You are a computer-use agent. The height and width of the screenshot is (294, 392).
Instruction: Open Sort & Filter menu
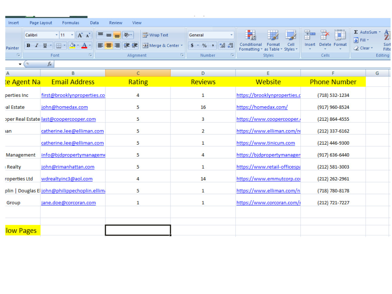[x=387, y=40]
